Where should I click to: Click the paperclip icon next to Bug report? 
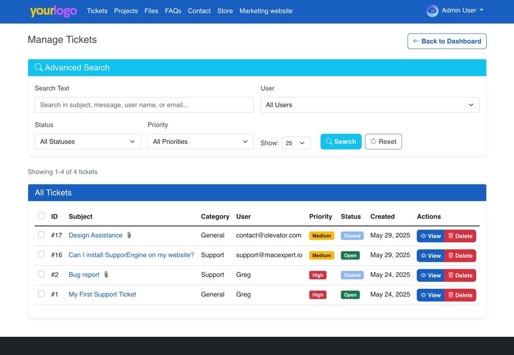105,274
